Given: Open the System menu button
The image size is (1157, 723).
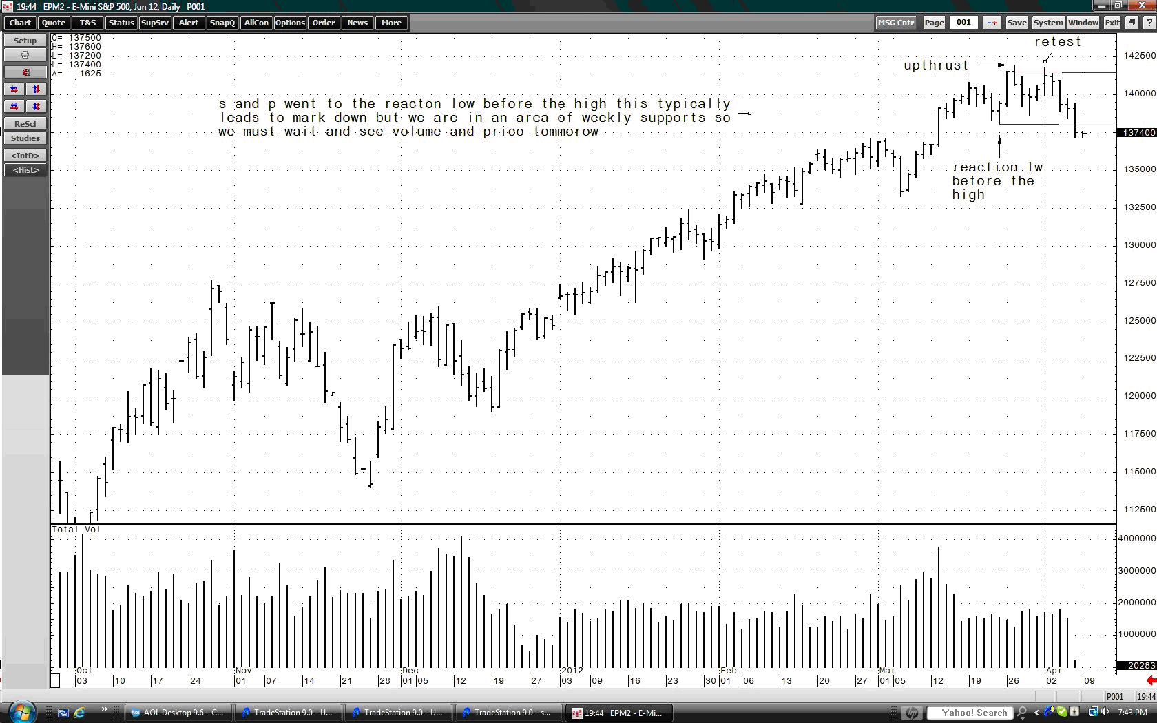Looking at the screenshot, I should point(1048,23).
